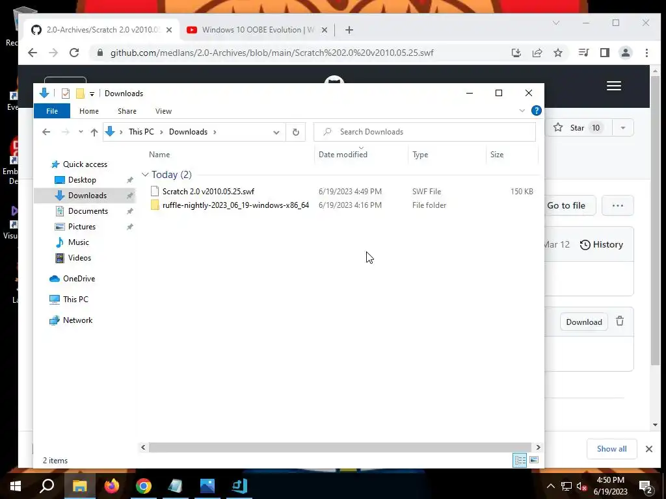Select Desktop in navigation pane
Image resolution: width=666 pixels, height=499 pixels.
(82, 181)
